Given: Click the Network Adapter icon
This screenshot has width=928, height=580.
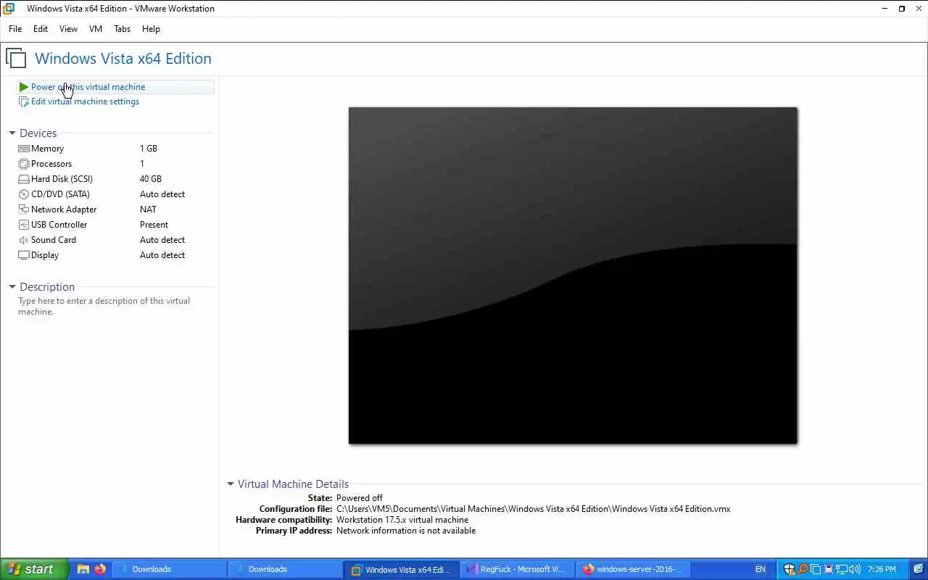Looking at the screenshot, I should (x=24, y=210).
